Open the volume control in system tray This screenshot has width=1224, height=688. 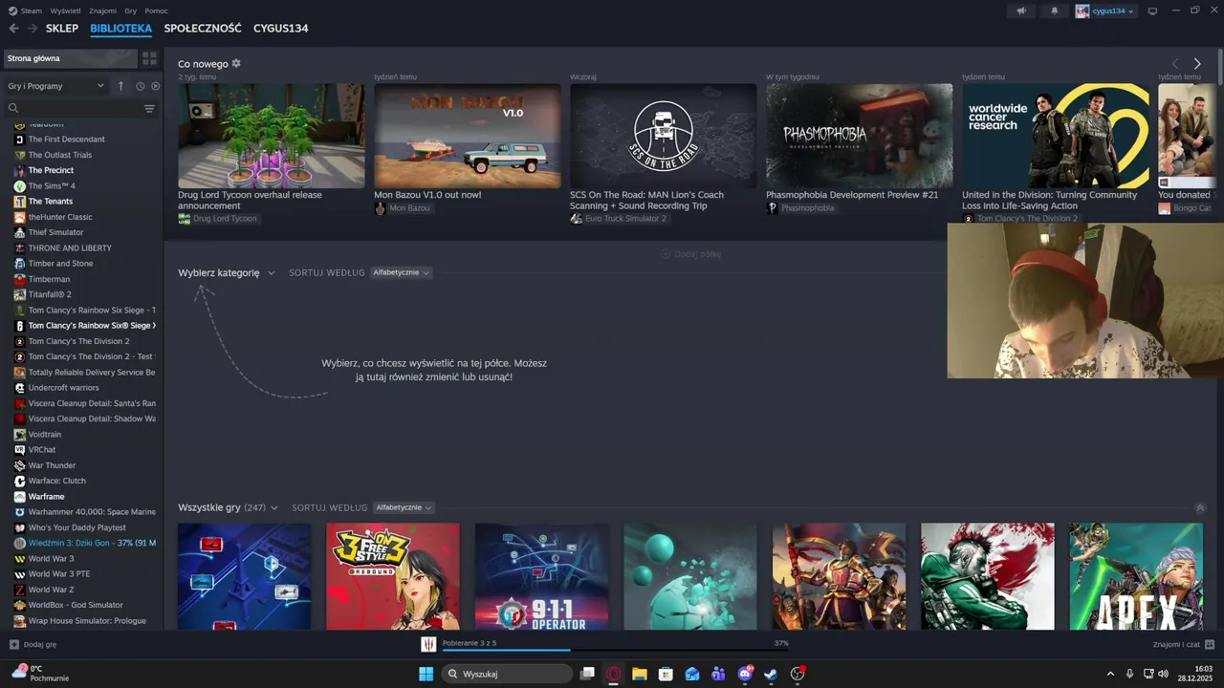point(1163,674)
